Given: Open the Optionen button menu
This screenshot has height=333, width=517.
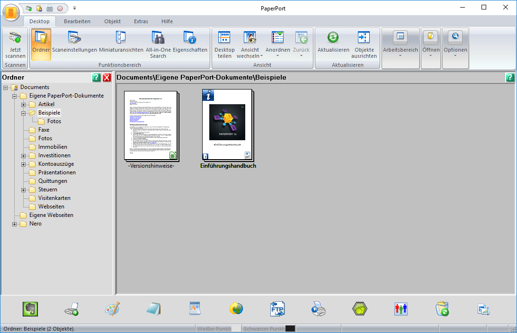Looking at the screenshot, I should 455,45.
